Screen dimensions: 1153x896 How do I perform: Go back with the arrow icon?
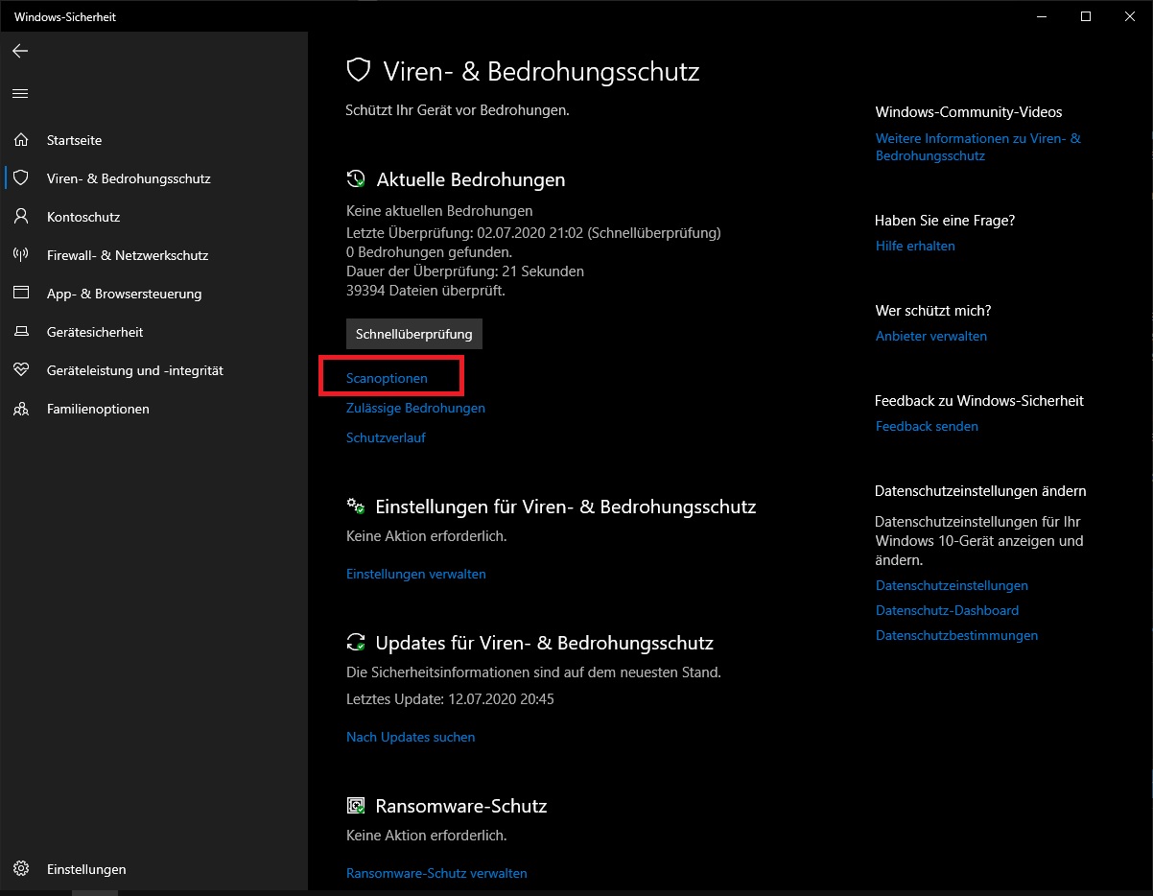[x=20, y=51]
